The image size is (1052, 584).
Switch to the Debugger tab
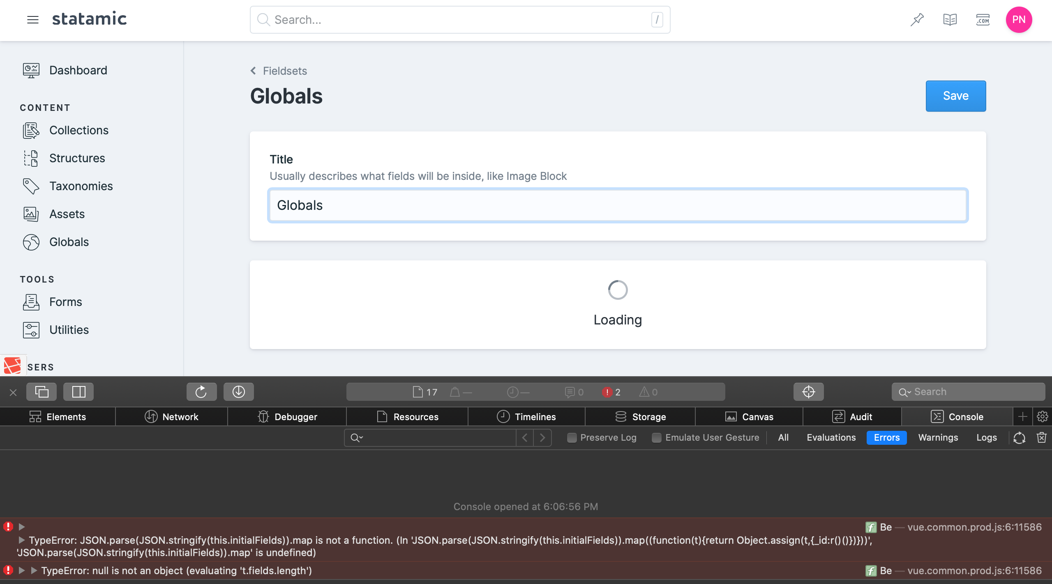pos(287,416)
